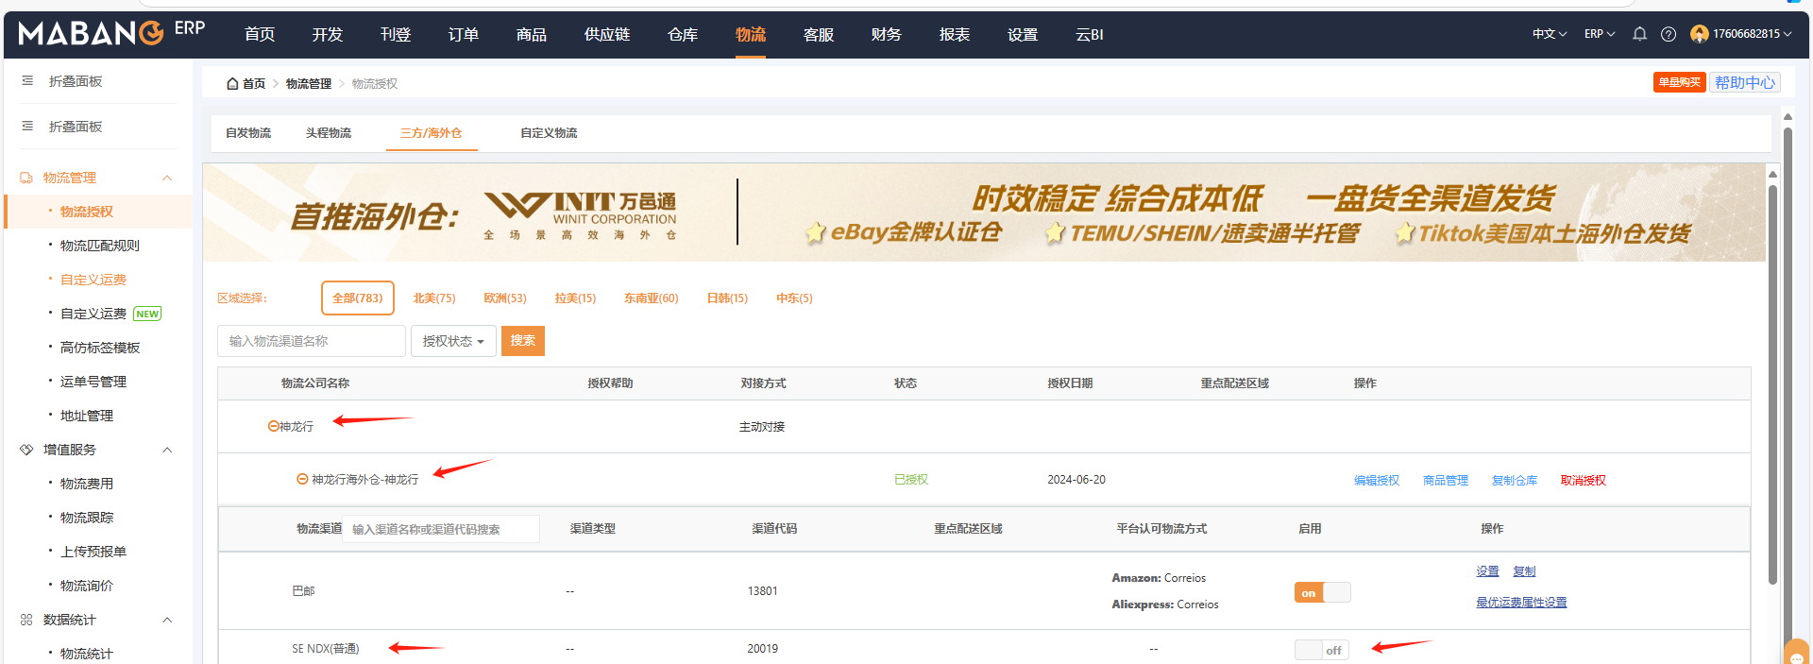Image resolution: width=1813 pixels, height=664 pixels.
Task: Open the help question mark icon
Action: tap(1669, 34)
